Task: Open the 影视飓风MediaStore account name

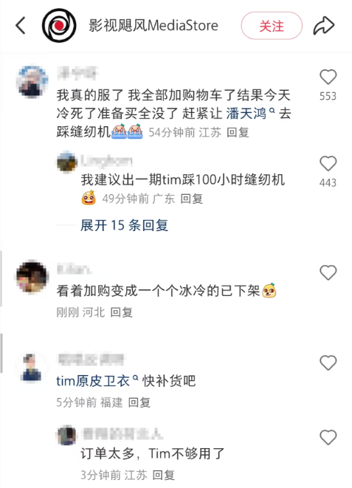Action: point(153,26)
